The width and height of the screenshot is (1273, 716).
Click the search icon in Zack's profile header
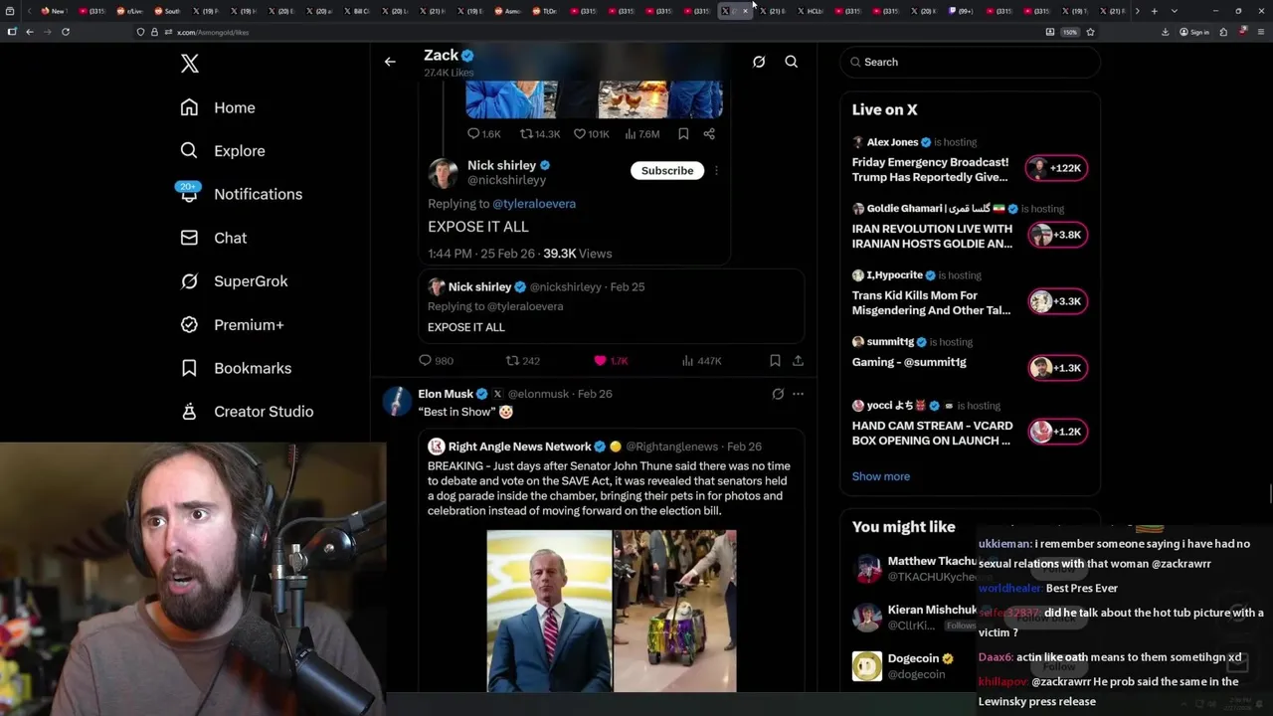click(792, 62)
